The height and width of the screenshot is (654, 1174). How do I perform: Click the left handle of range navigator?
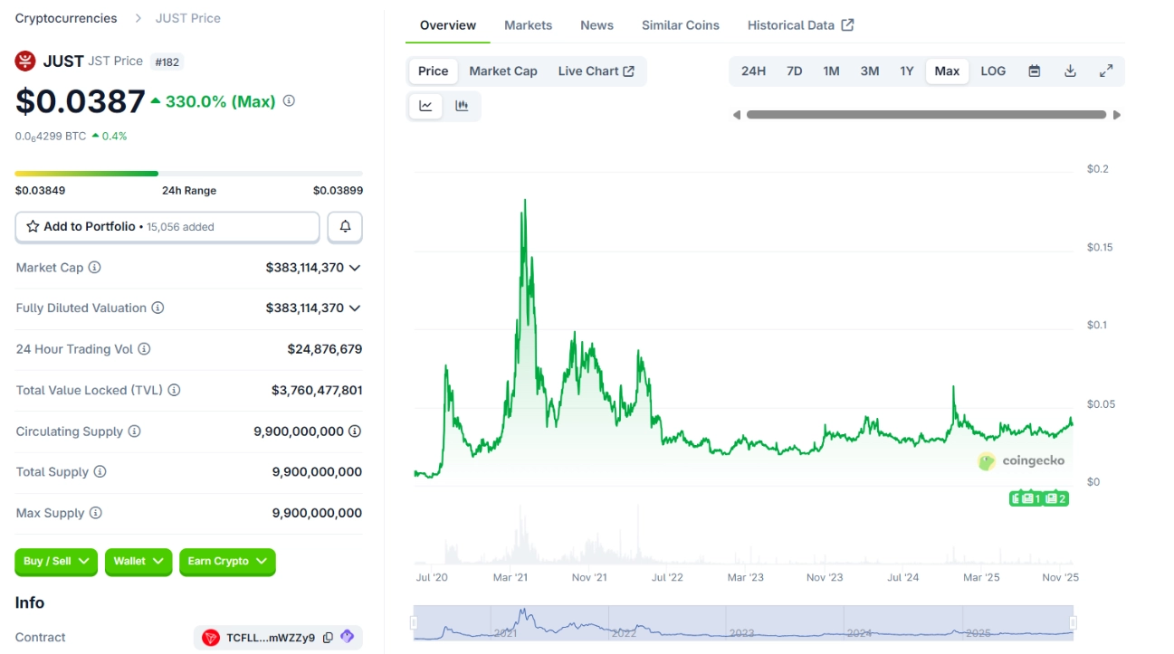coord(414,622)
